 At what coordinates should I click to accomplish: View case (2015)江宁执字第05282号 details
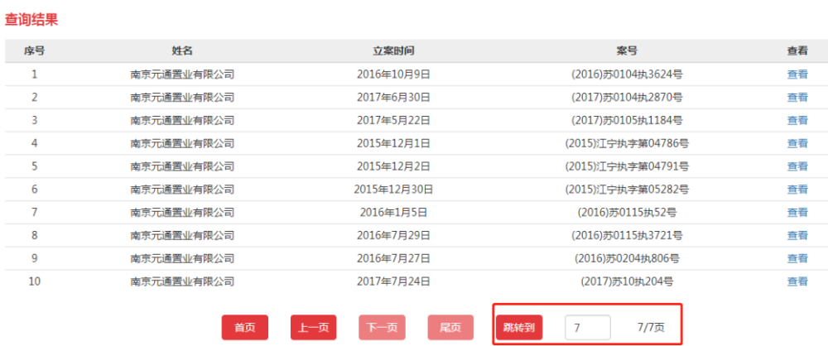797,189
